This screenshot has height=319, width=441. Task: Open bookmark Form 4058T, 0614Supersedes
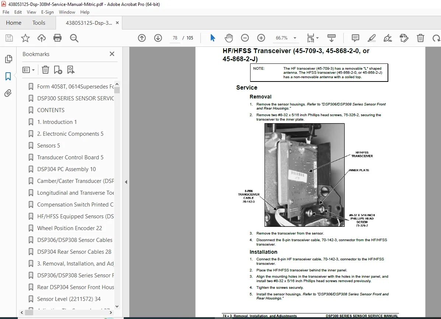coord(76,86)
